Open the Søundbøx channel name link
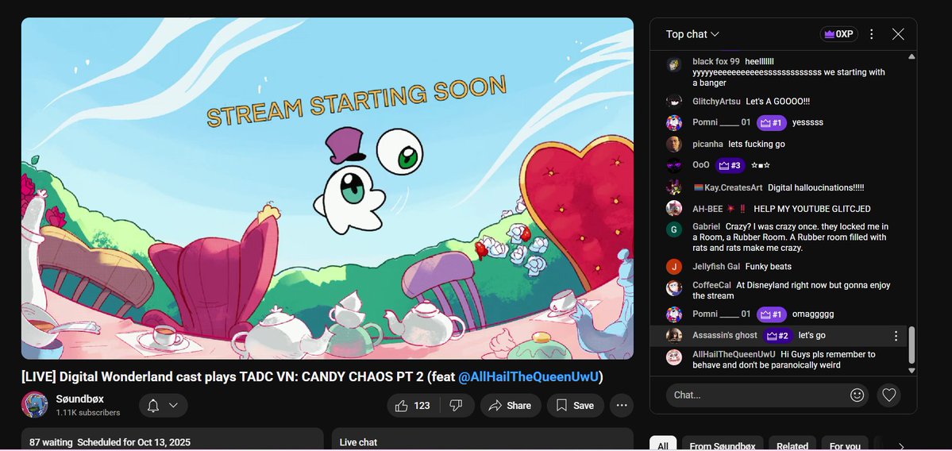Screen dimensions: 952x451 80,399
